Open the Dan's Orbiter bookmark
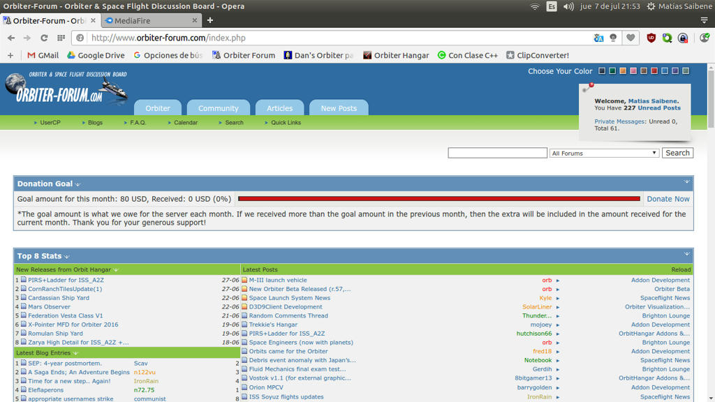715x402 pixels. (318, 55)
